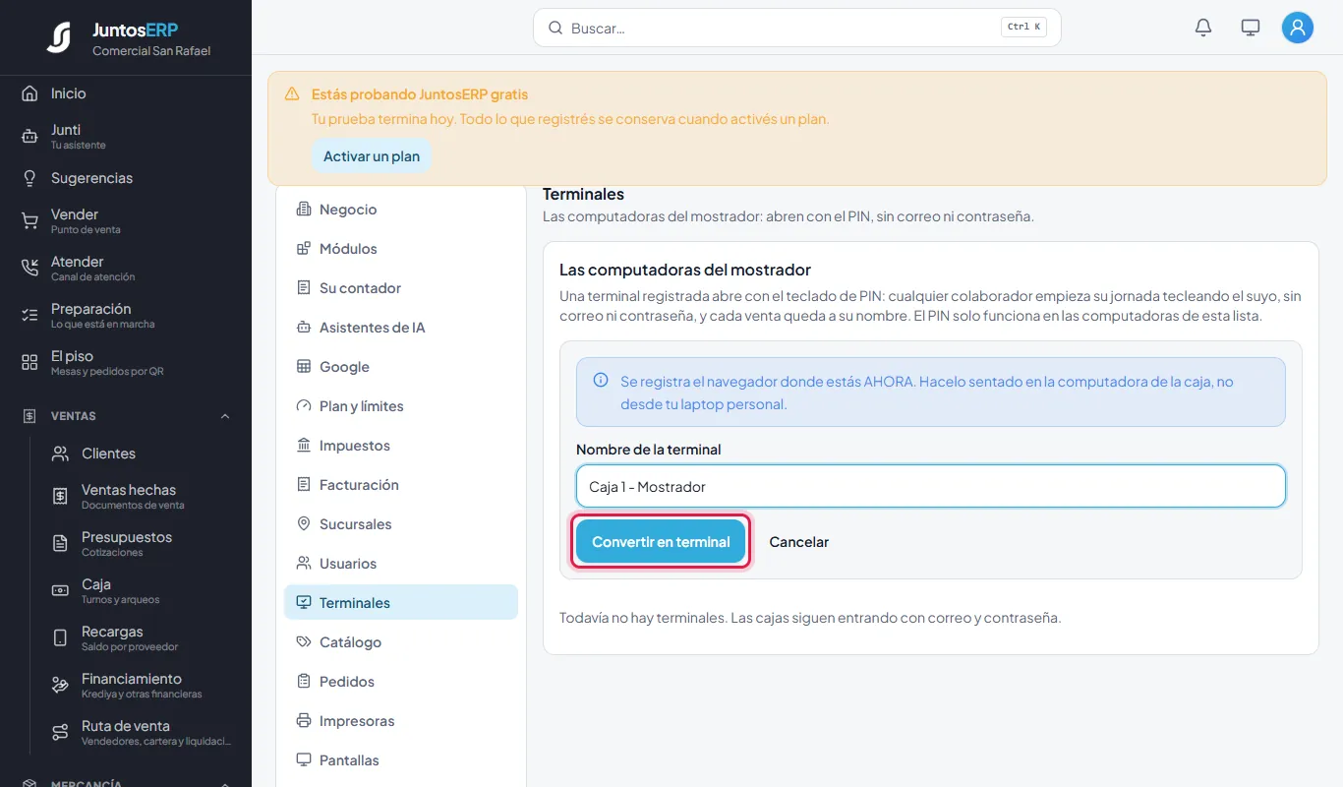Open Plan y límites settings
Viewport: 1343px width, 787px height.
click(x=401, y=406)
